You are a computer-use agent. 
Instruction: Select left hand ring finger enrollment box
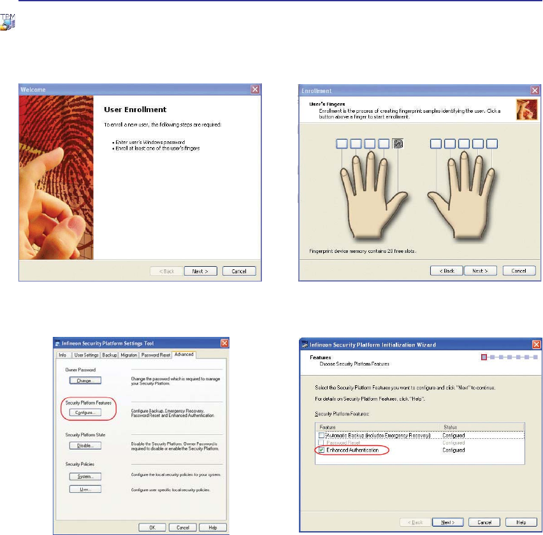pos(356,143)
